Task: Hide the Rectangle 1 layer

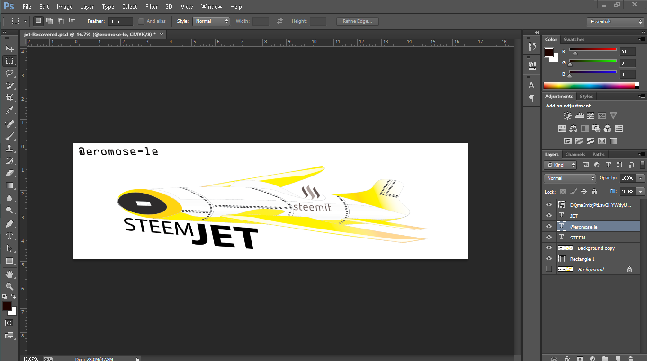Action: coord(549,259)
